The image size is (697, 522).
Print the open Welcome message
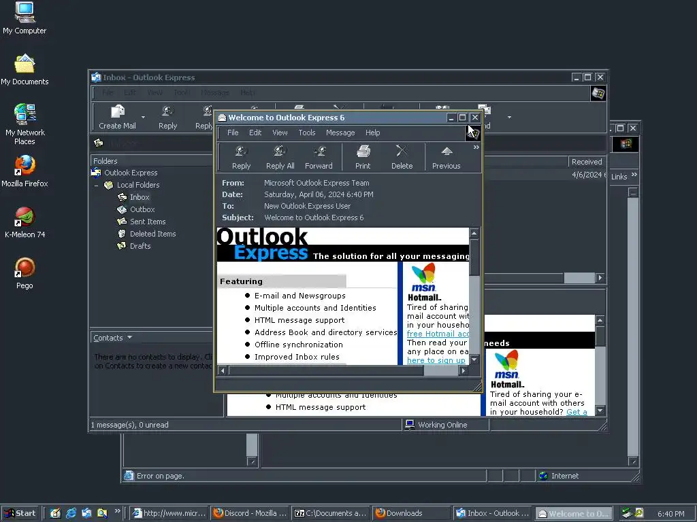click(x=363, y=157)
